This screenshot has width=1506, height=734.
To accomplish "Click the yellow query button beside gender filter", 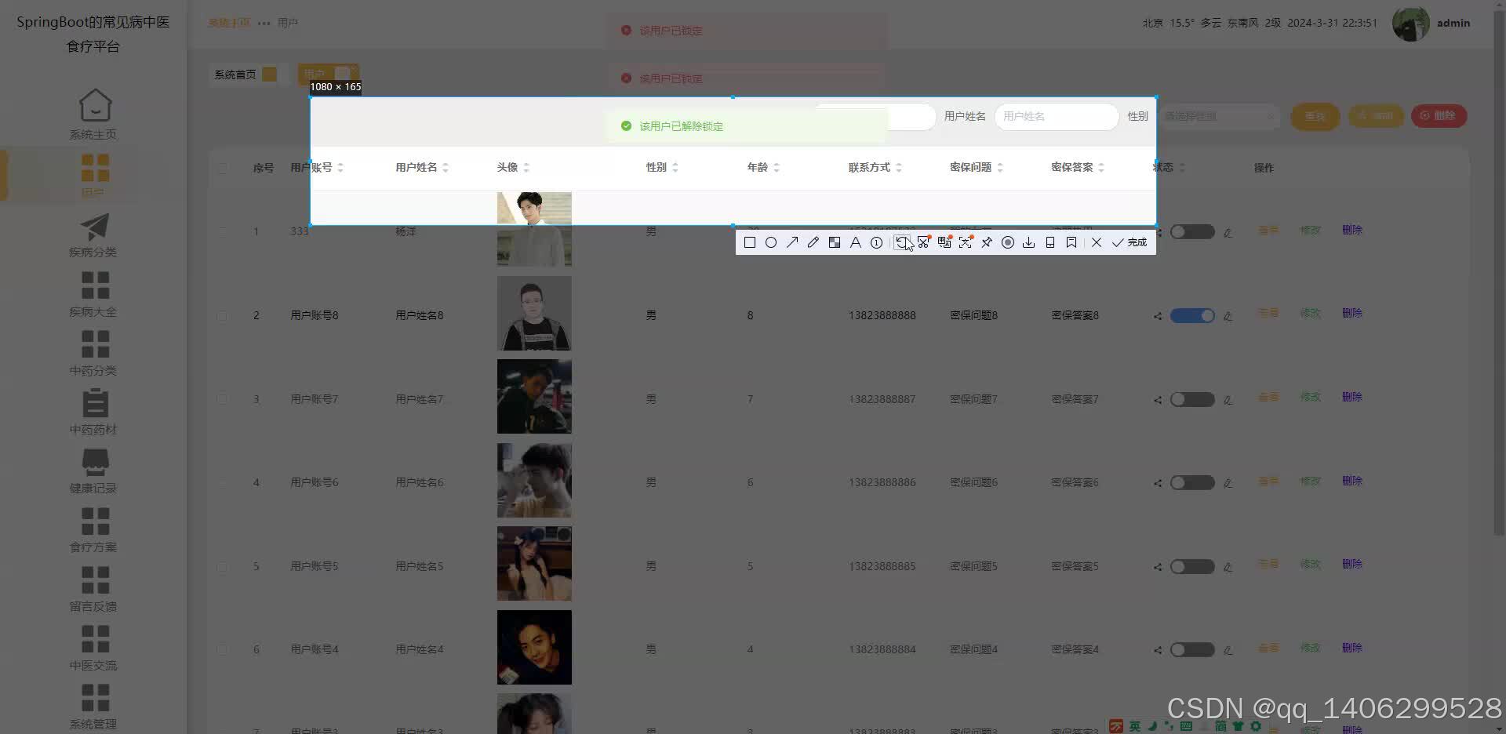I will tap(1315, 116).
